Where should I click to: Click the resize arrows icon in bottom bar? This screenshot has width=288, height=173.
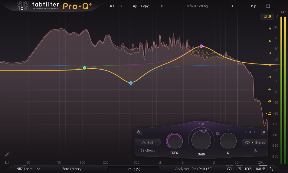coord(271,169)
